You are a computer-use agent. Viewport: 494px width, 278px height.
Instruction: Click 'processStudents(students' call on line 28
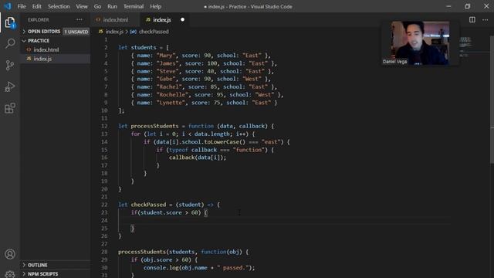(x=156, y=252)
